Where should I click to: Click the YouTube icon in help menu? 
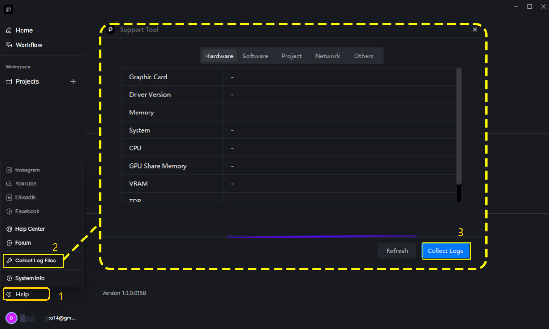[x=9, y=184]
